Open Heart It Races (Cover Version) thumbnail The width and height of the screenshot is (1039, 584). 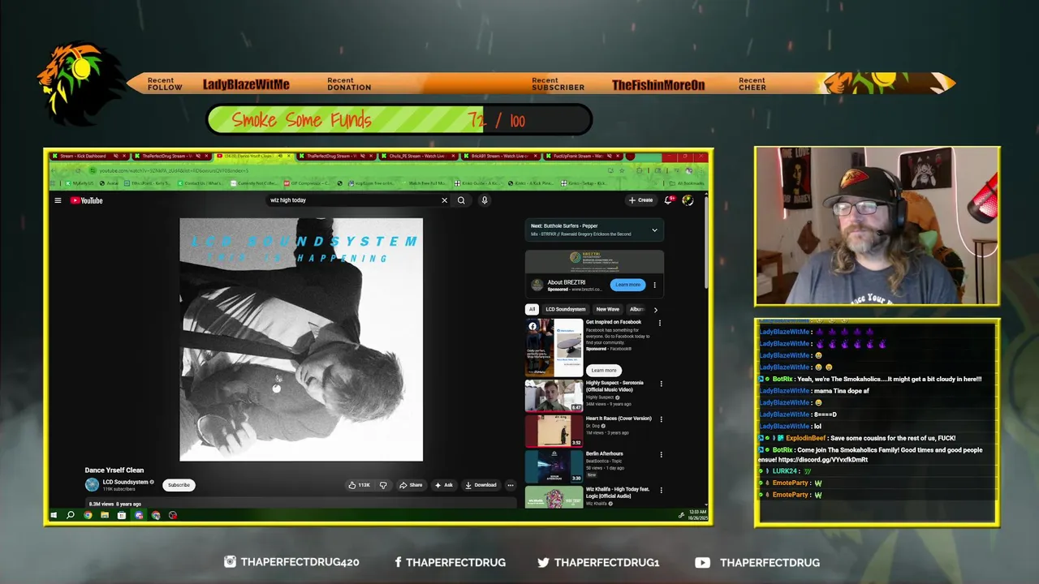(554, 432)
